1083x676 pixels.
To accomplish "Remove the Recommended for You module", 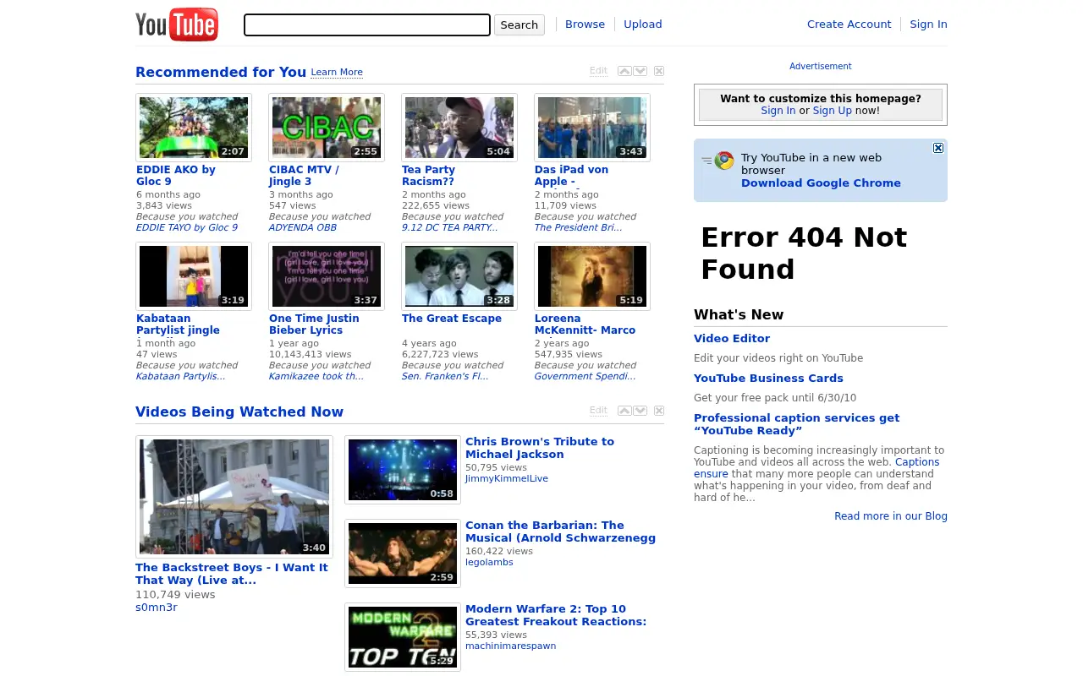I will (659, 71).
